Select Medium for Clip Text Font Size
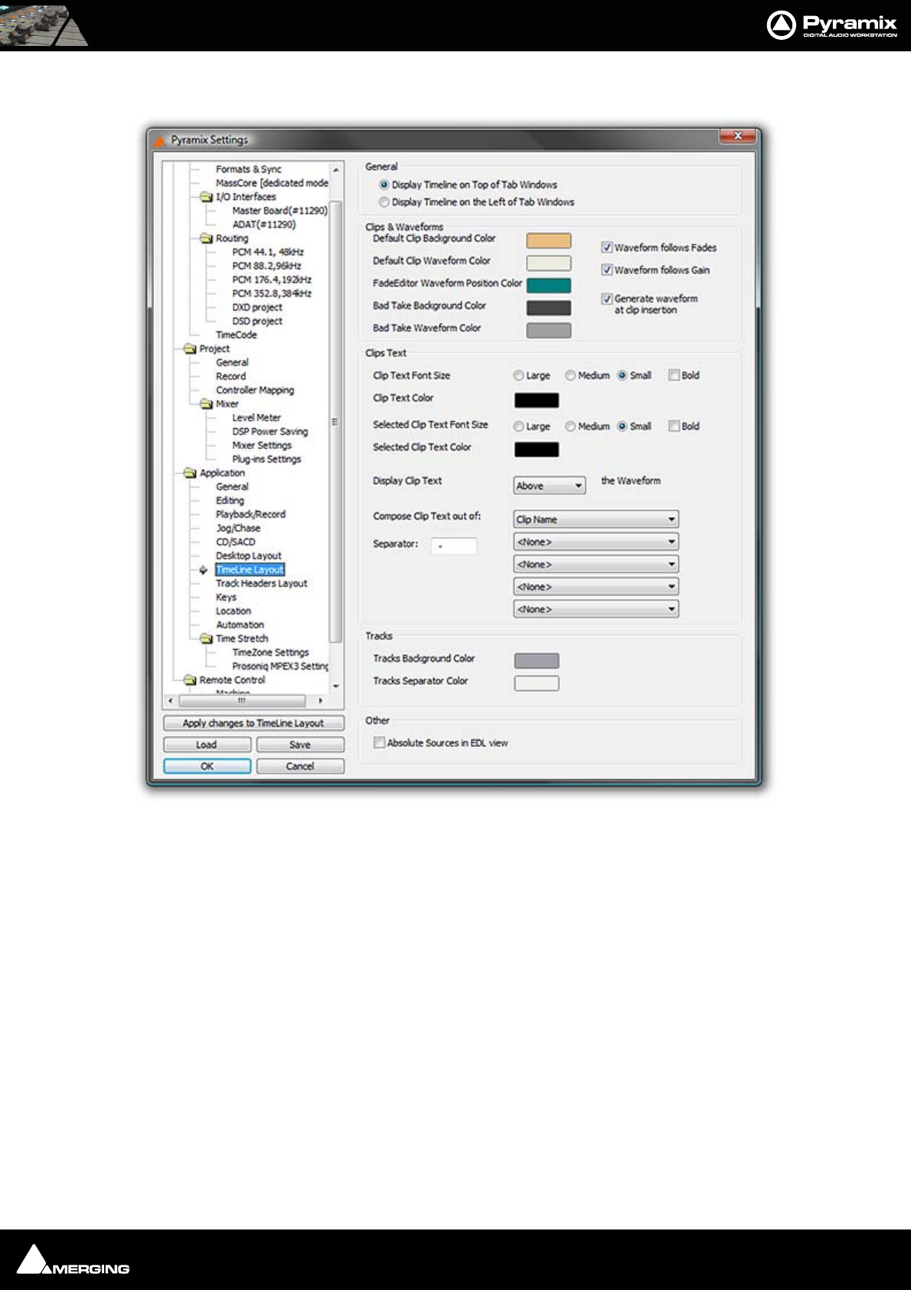 click(x=570, y=375)
